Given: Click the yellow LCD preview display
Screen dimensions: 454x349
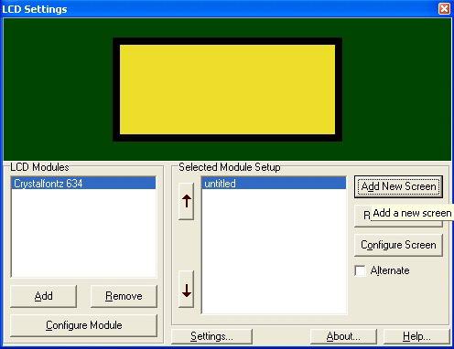Looking at the screenshot, I should 227,90.
